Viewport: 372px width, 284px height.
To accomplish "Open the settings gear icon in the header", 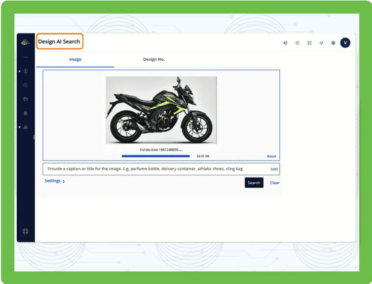I will (x=333, y=43).
